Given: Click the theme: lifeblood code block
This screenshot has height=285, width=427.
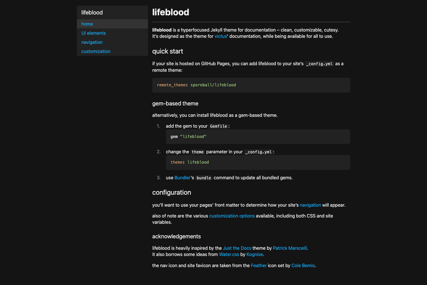Looking at the screenshot, I should (x=258, y=162).
